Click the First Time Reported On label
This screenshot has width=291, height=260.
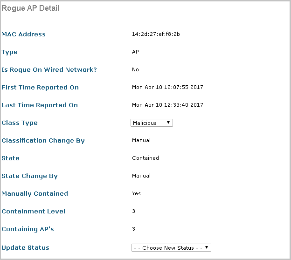40,87
